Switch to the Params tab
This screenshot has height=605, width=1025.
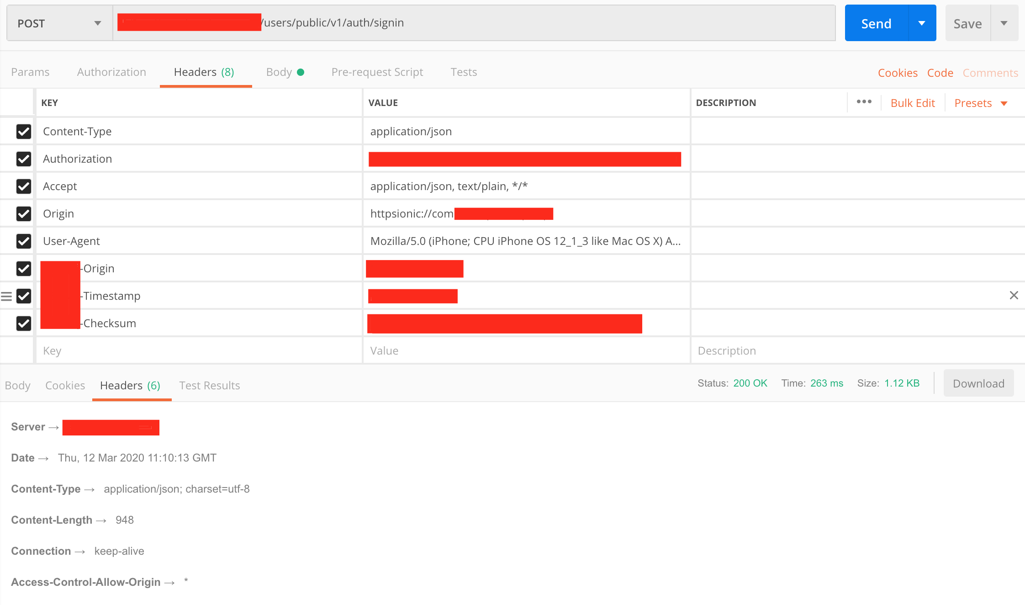pyautogui.click(x=30, y=72)
